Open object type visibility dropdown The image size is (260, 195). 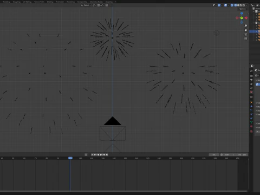click(214, 5)
